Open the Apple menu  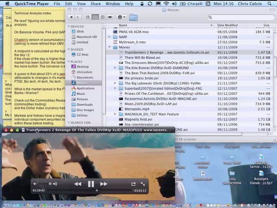(x=7, y=3)
